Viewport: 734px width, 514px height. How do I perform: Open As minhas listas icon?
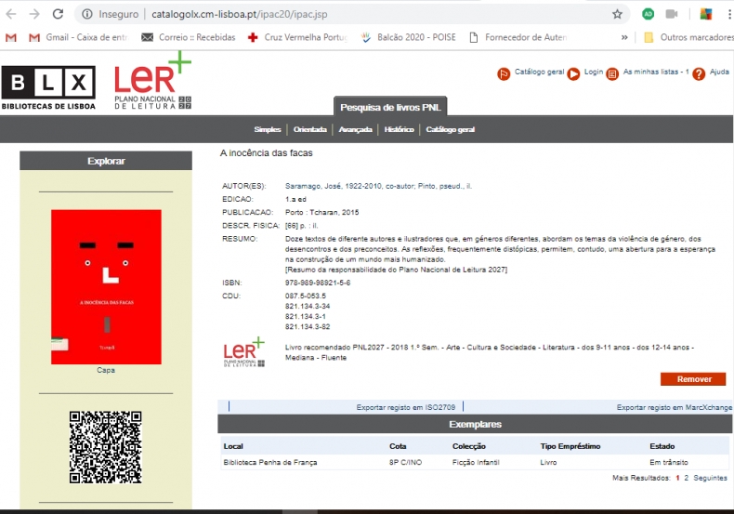pyautogui.click(x=612, y=73)
